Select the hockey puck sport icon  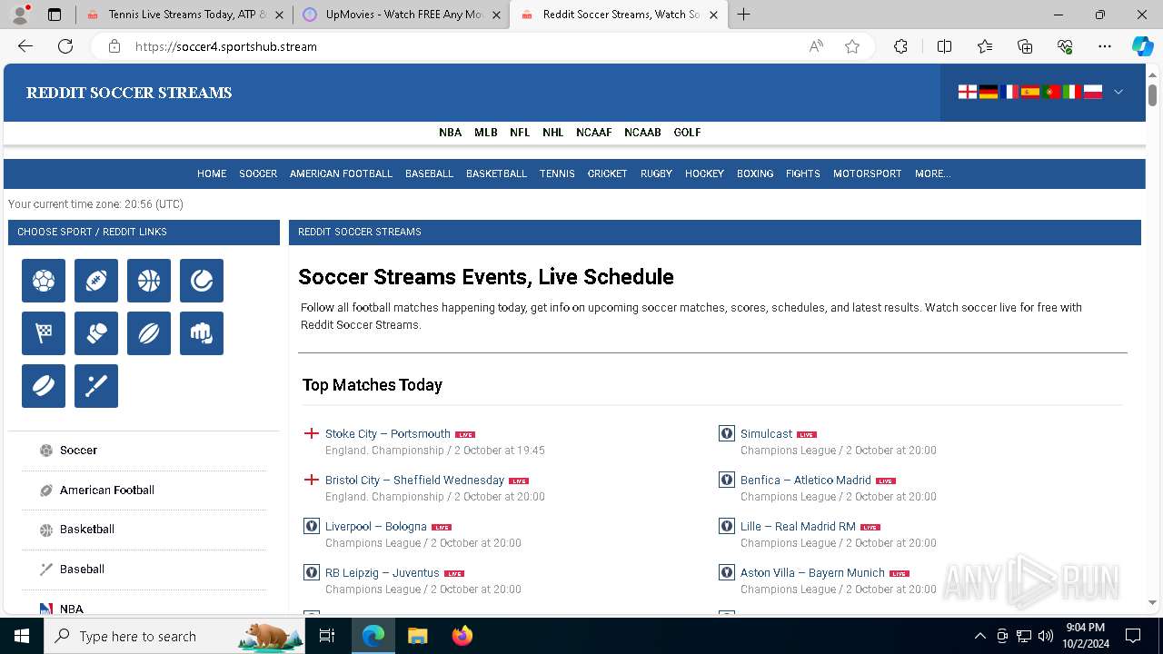[44, 386]
